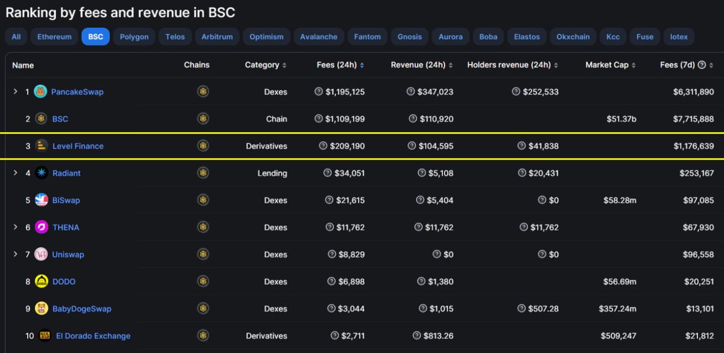Click the chain icon in THENA row
The image size is (724, 353).
click(x=203, y=227)
